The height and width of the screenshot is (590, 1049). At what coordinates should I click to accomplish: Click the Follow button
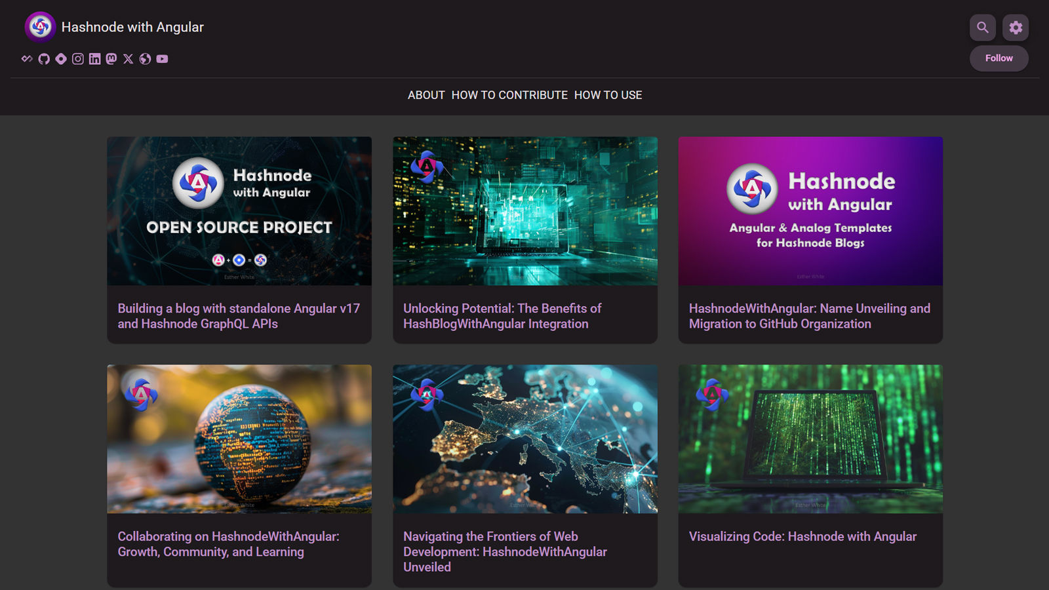click(x=999, y=58)
